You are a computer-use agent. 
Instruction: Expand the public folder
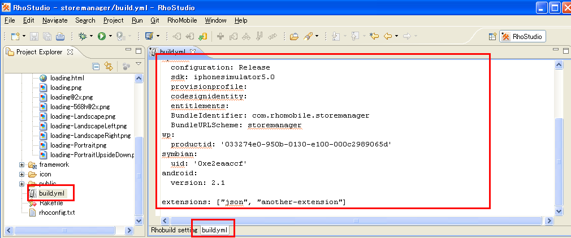click(22, 184)
